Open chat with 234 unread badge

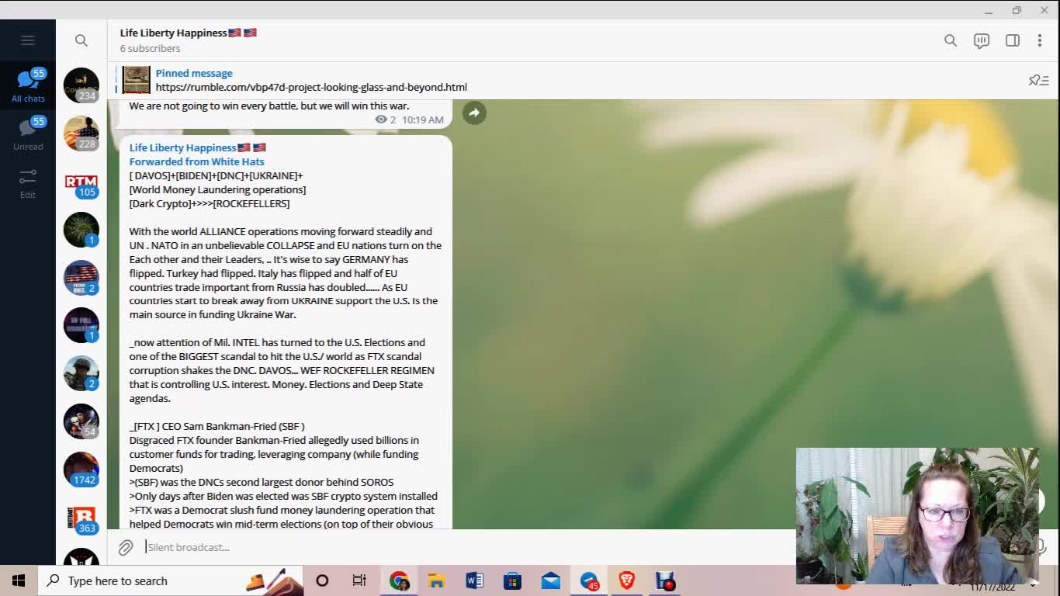(x=81, y=85)
